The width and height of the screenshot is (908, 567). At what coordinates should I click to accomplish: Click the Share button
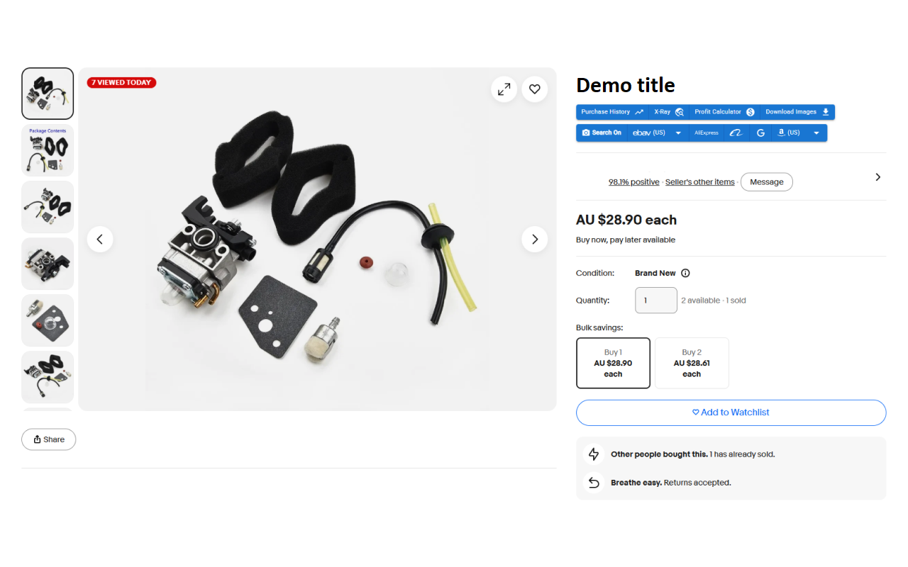[48, 439]
